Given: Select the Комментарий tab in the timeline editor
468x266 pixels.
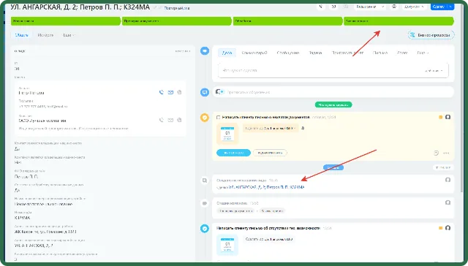Looking at the screenshot, I should click(x=254, y=53).
